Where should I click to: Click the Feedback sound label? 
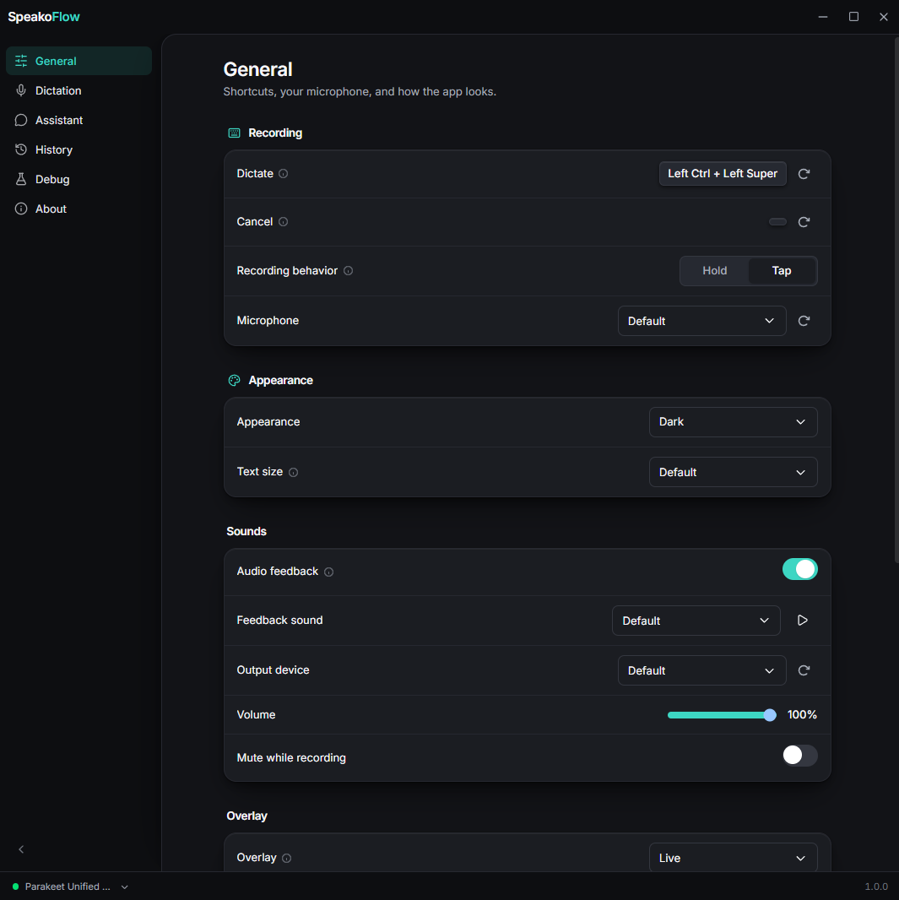pyautogui.click(x=279, y=621)
